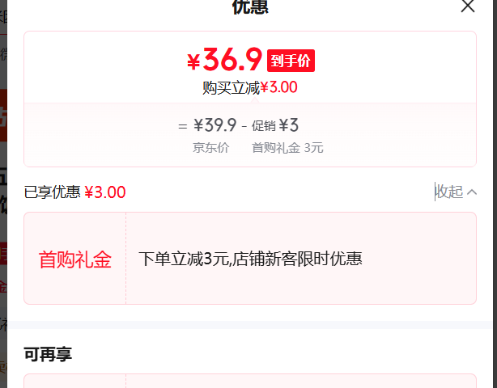Click the ¥39.9 京东价 amount
Viewport: 497px width, 388px height.
(x=215, y=125)
